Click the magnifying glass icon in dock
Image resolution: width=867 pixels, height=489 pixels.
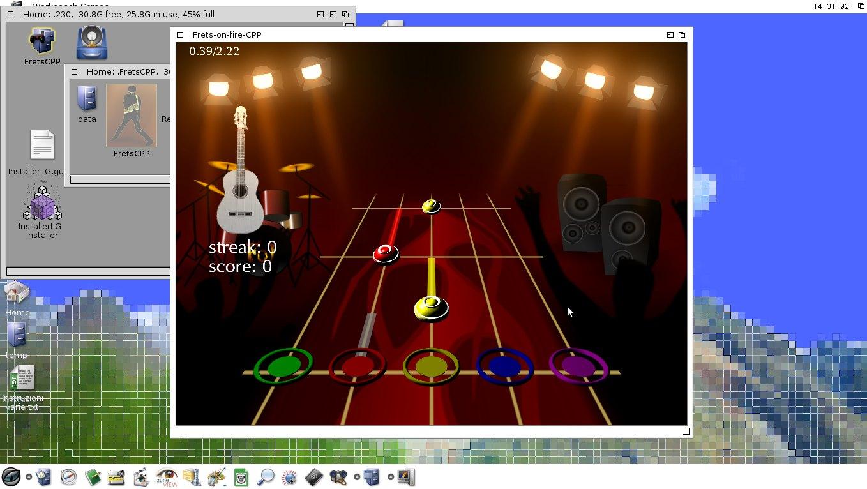(266, 477)
